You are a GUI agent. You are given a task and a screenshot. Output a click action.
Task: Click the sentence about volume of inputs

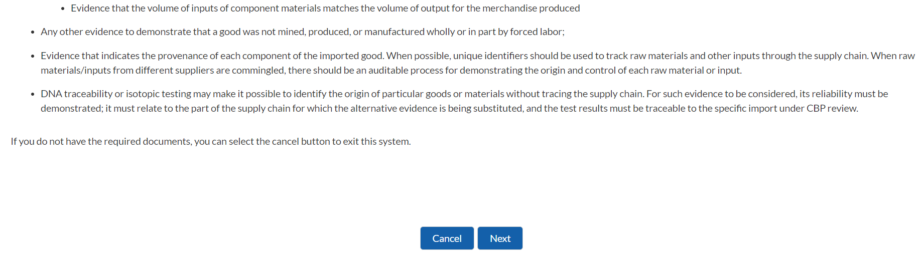click(x=325, y=9)
